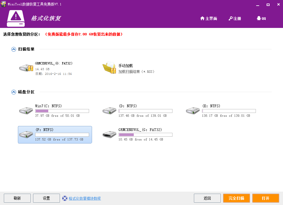
Task: Select the F: NTFS drive icon
Action: click(26, 134)
